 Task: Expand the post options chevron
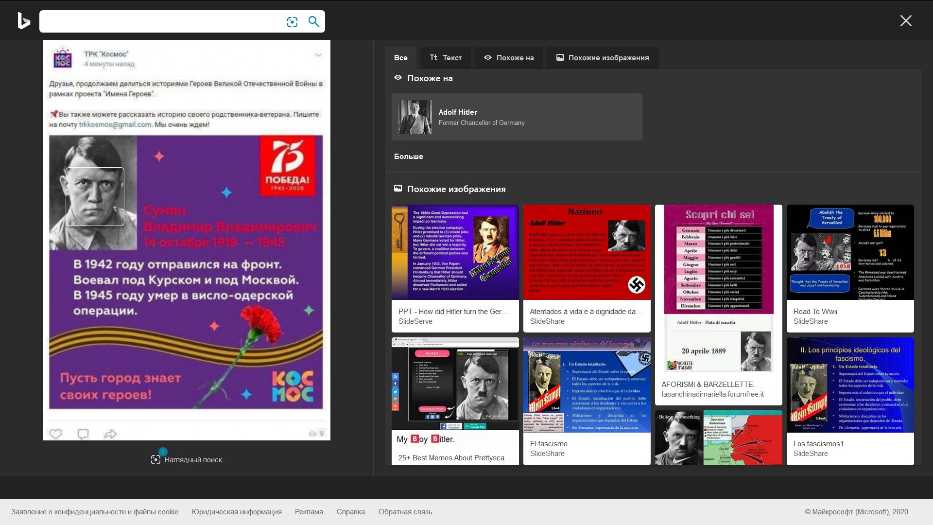318,54
